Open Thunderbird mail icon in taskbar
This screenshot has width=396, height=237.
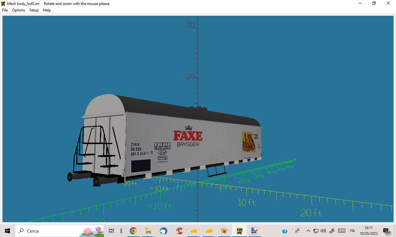coord(164,231)
